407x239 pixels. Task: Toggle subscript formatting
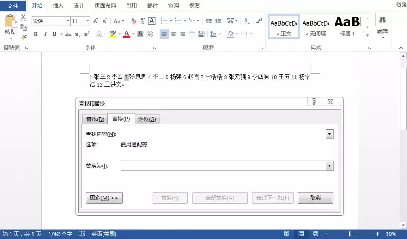78,35
